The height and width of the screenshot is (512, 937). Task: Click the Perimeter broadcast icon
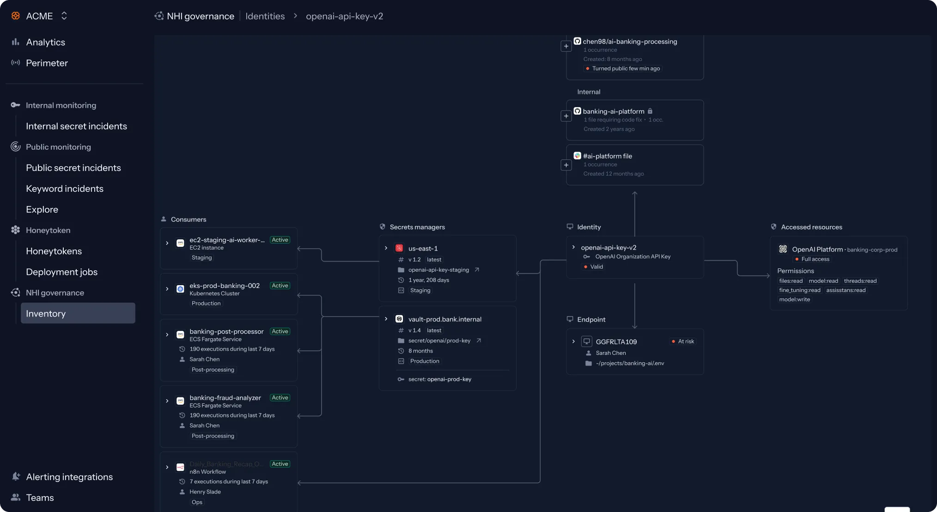16,62
